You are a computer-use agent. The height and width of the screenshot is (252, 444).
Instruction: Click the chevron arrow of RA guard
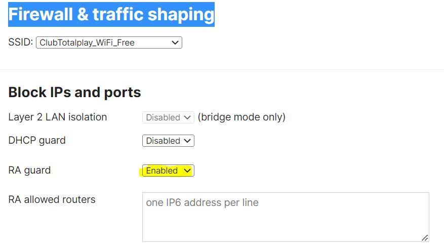(187, 171)
